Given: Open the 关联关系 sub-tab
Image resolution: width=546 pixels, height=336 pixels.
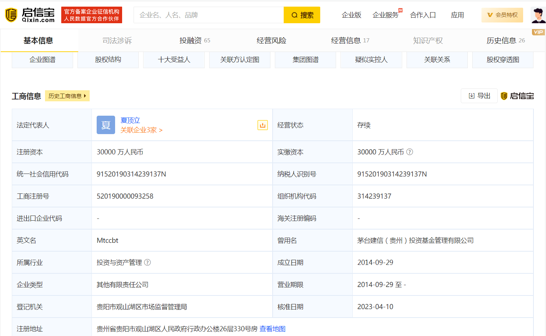Looking at the screenshot, I should 437,60.
